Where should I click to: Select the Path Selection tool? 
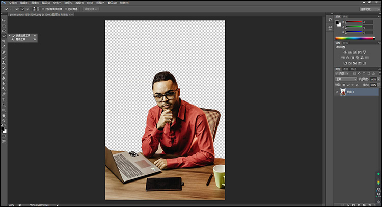point(4,105)
